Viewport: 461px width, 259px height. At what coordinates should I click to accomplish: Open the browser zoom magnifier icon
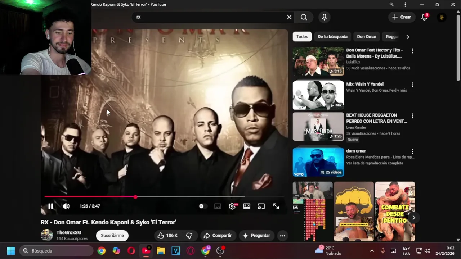(391, 4)
